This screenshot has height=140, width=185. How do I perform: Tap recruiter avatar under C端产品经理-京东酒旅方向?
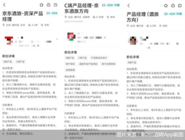point(71,37)
